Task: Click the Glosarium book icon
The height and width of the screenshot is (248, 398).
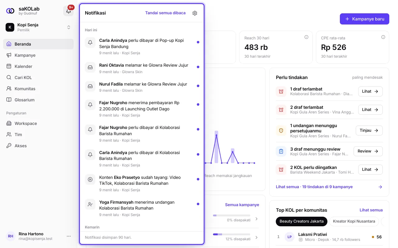Action: tap(9, 100)
